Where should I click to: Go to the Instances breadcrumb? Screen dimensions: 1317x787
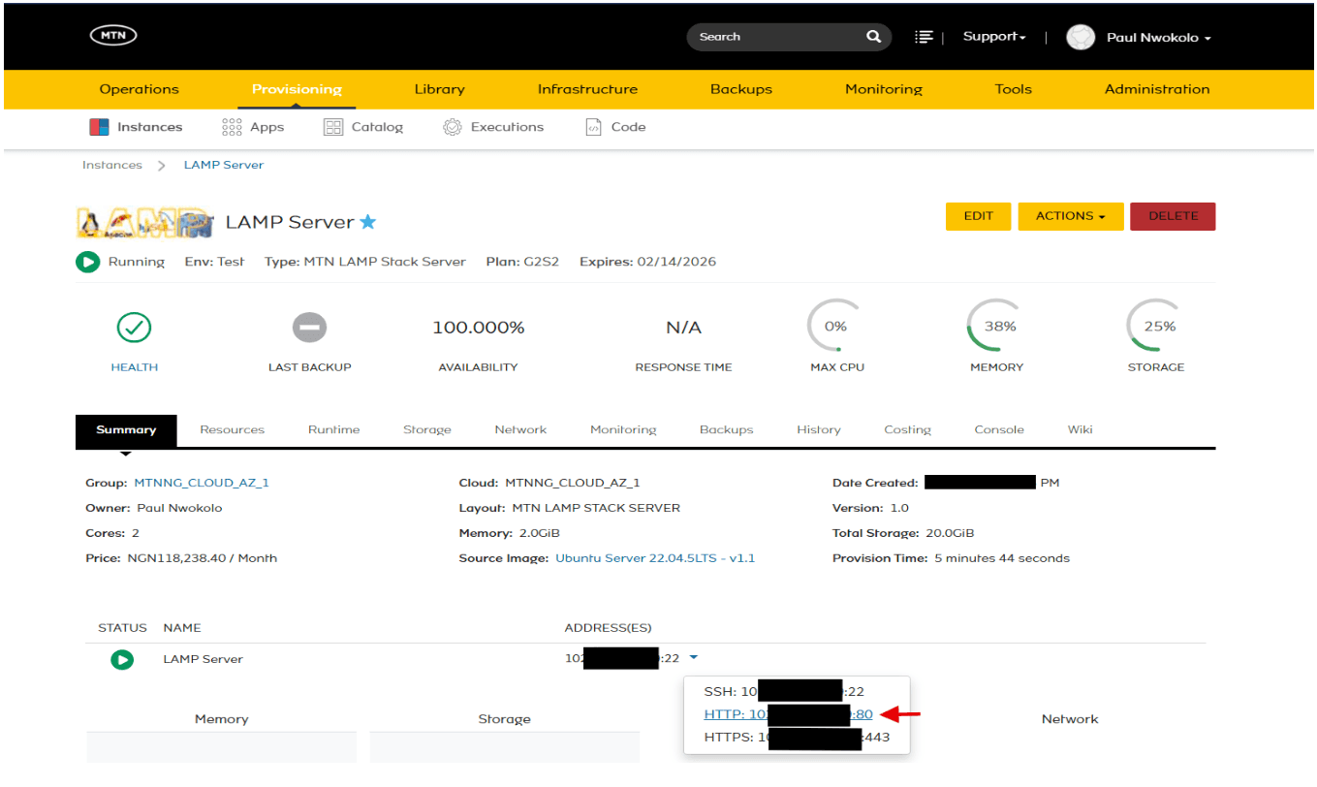[112, 165]
